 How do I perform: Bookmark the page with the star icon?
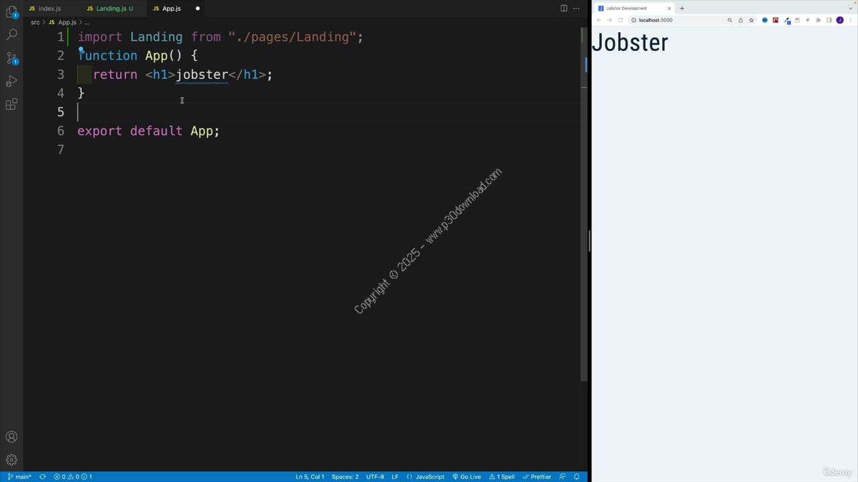pos(751,20)
